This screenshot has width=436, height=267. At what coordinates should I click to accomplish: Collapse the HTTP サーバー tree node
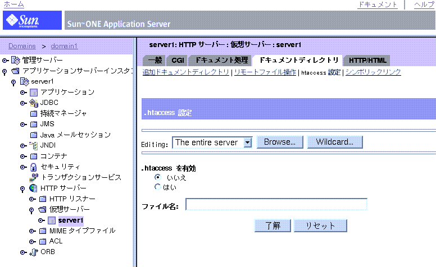[22, 189]
